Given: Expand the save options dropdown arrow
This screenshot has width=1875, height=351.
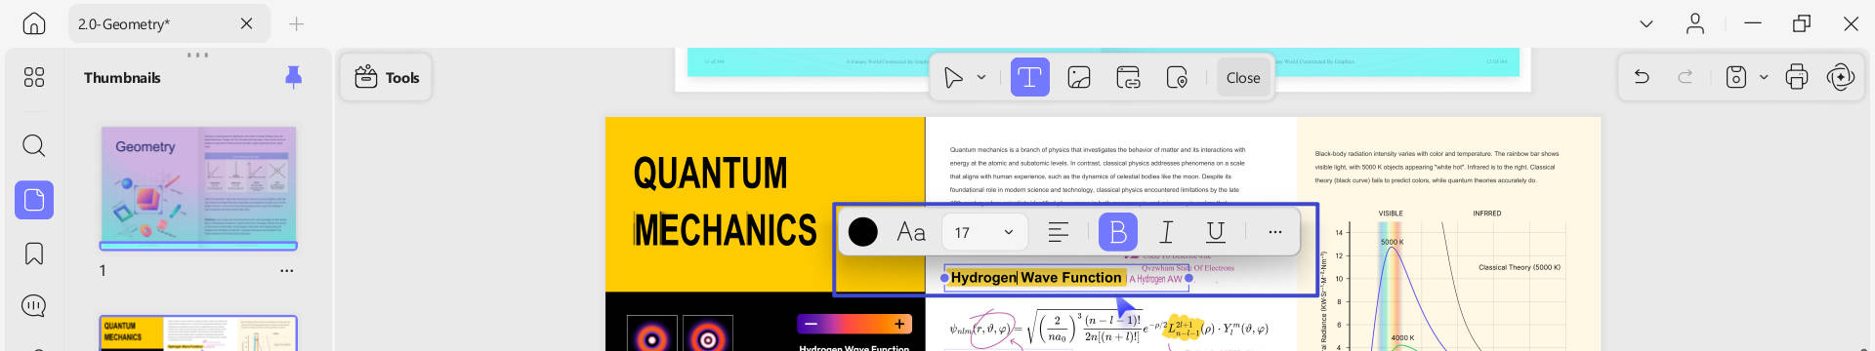Looking at the screenshot, I should (x=1764, y=77).
